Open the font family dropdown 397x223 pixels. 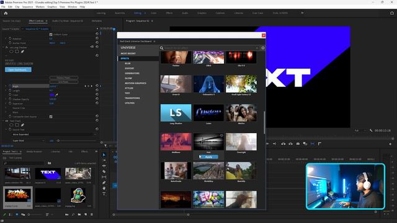pyautogui.click(x=54, y=134)
